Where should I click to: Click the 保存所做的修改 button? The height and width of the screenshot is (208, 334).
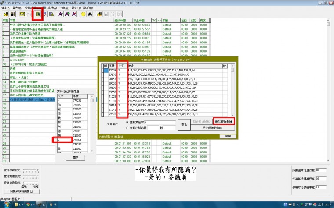click(213, 128)
